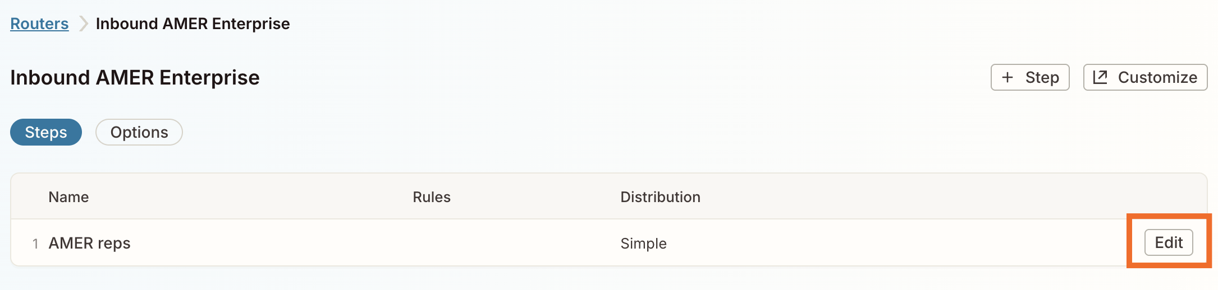
Task: Switch to the Steps tab
Action: 46,132
